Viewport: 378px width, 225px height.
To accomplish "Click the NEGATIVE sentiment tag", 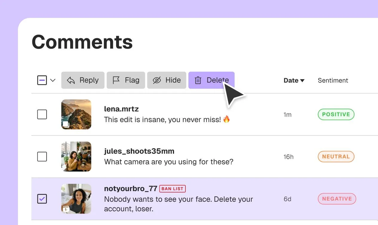I will pyautogui.click(x=337, y=199).
